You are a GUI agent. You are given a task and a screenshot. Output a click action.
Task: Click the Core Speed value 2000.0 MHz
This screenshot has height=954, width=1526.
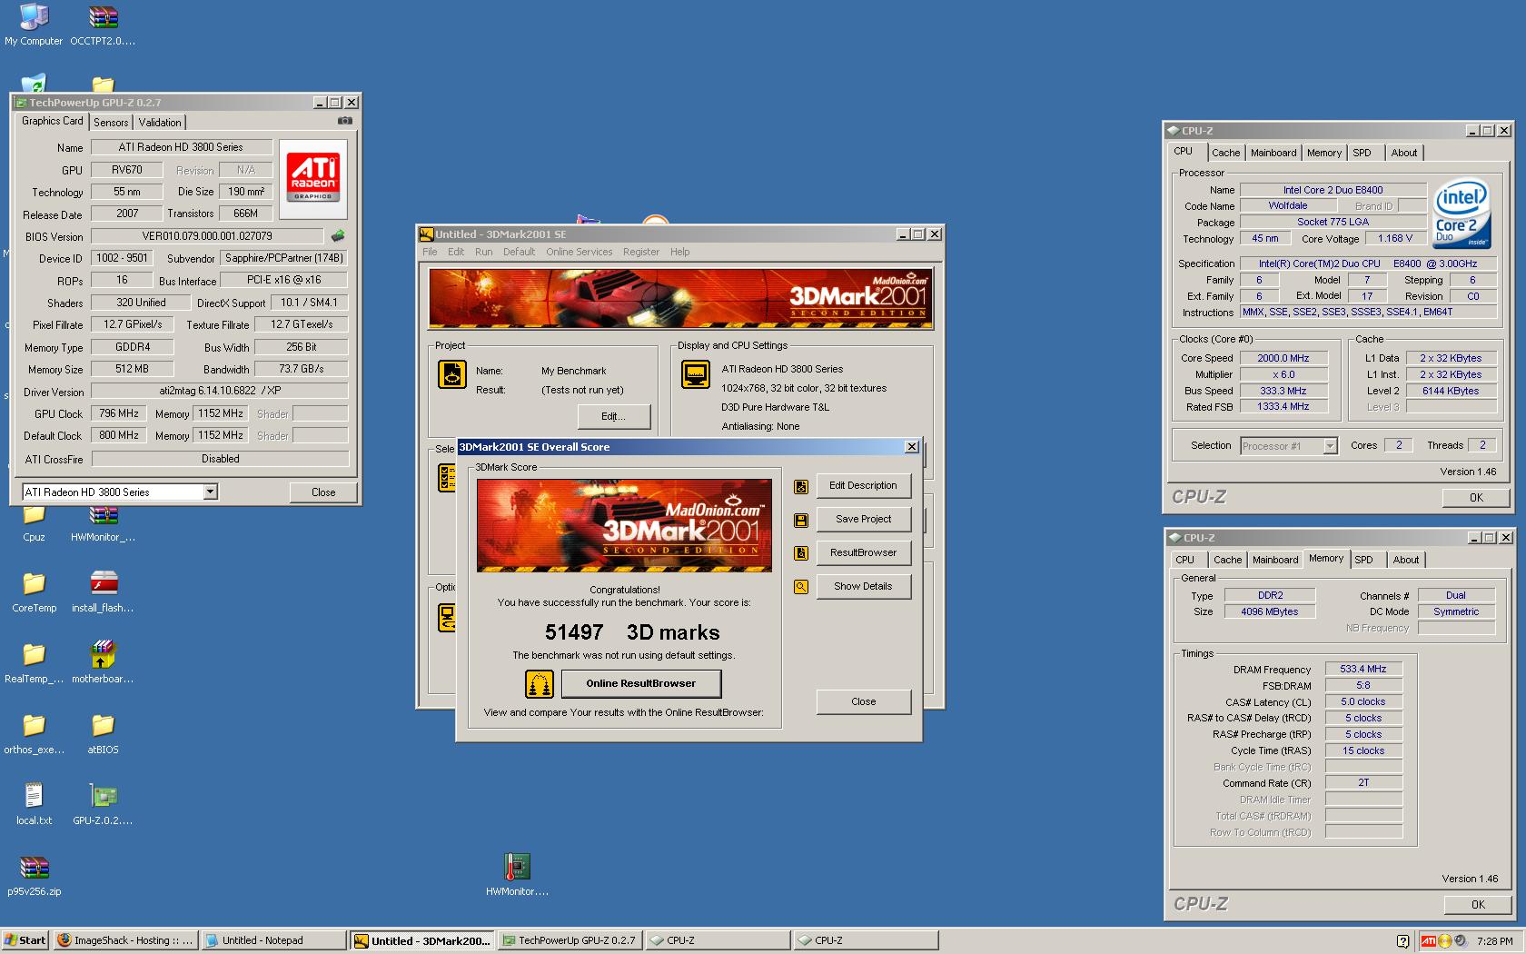pyautogui.click(x=1283, y=358)
